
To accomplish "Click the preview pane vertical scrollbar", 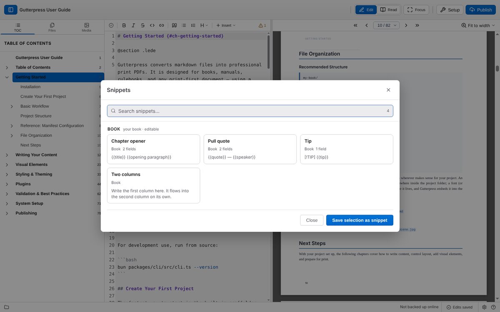I will click(497, 69).
